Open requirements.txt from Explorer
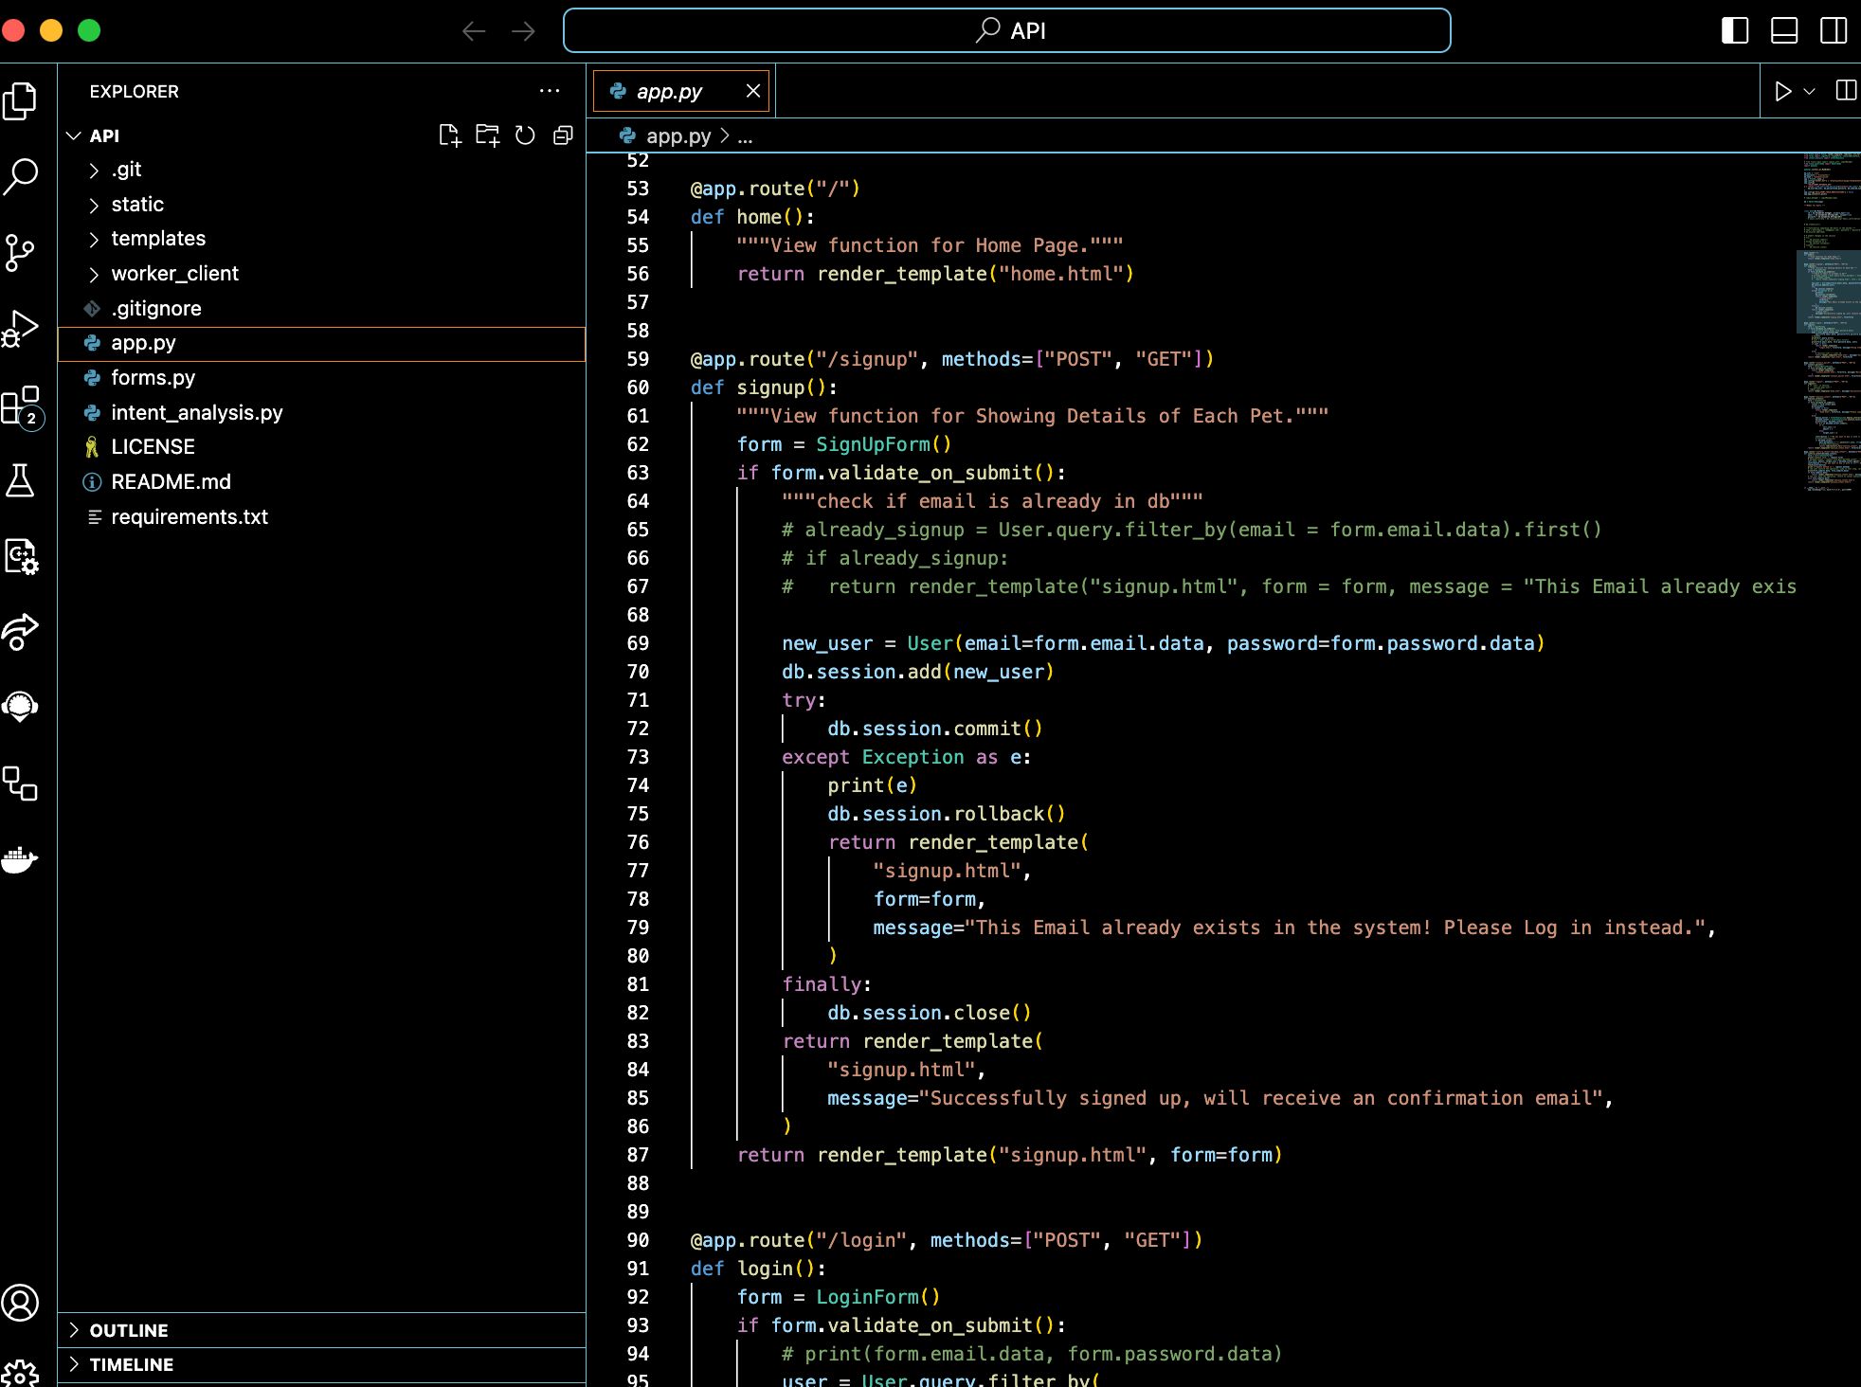1861x1387 pixels. click(x=321, y=517)
